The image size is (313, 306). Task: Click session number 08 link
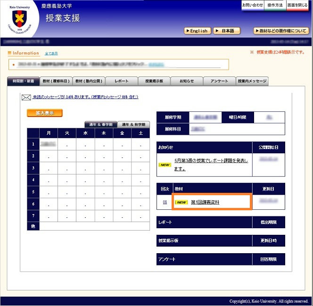tap(165, 202)
